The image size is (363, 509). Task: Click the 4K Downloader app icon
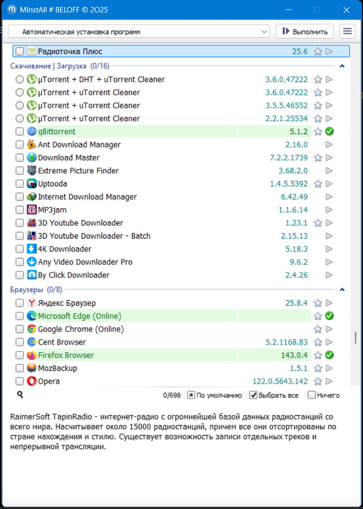(32, 249)
